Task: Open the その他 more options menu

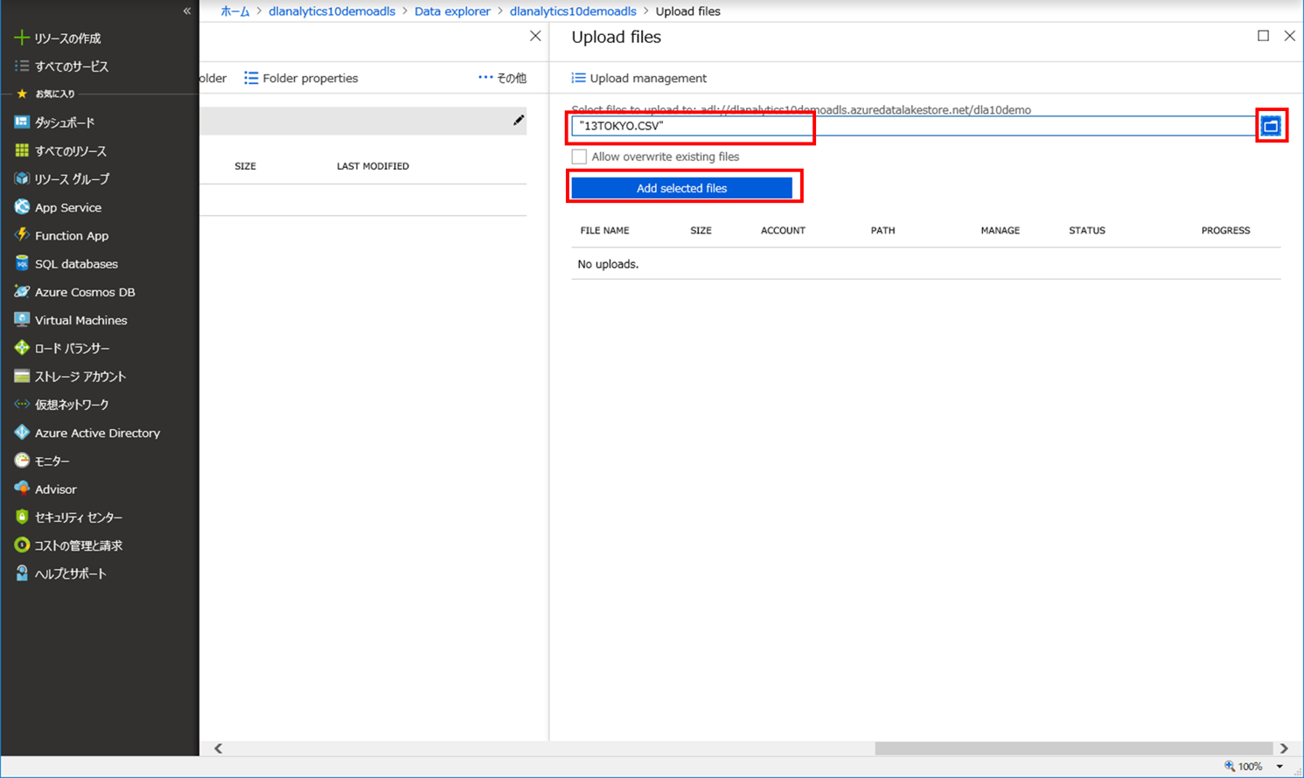Action: point(502,78)
